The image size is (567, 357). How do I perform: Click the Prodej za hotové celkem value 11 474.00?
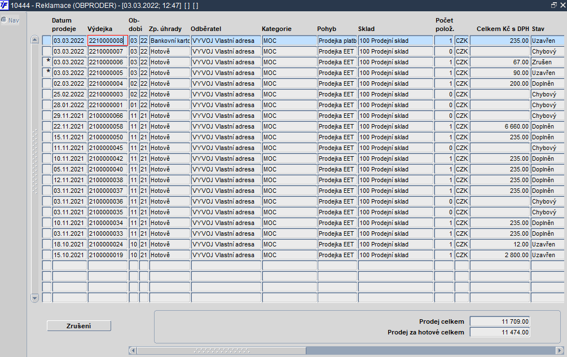point(500,332)
